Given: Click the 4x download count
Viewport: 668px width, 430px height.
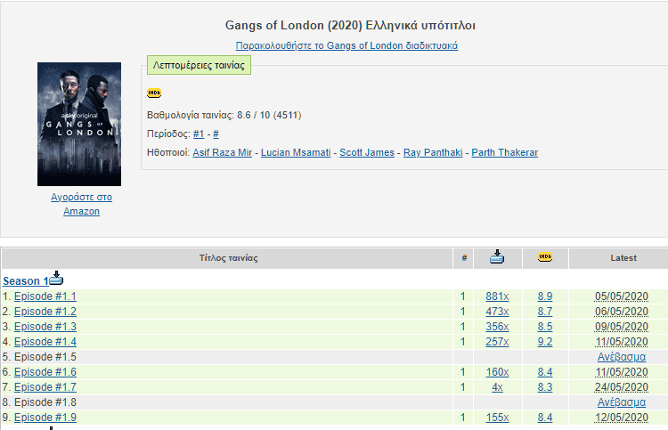Looking at the screenshot, I should click(x=497, y=387).
